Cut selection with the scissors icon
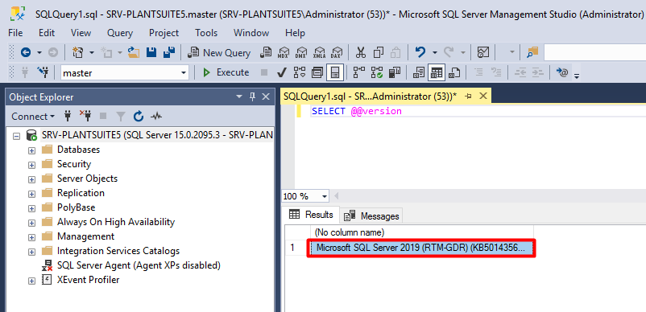The width and height of the screenshot is (646, 312). click(x=361, y=52)
